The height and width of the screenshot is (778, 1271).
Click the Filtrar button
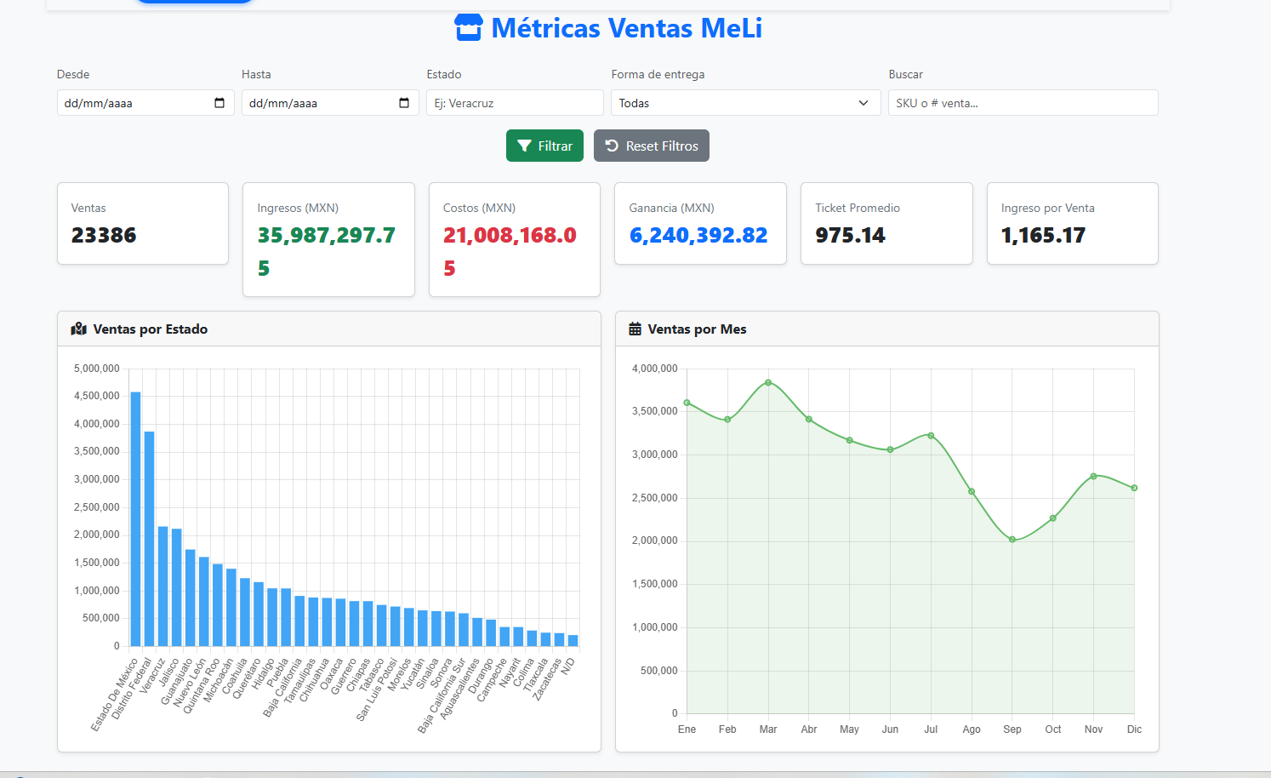pyautogui.click(x=544, y=146)
